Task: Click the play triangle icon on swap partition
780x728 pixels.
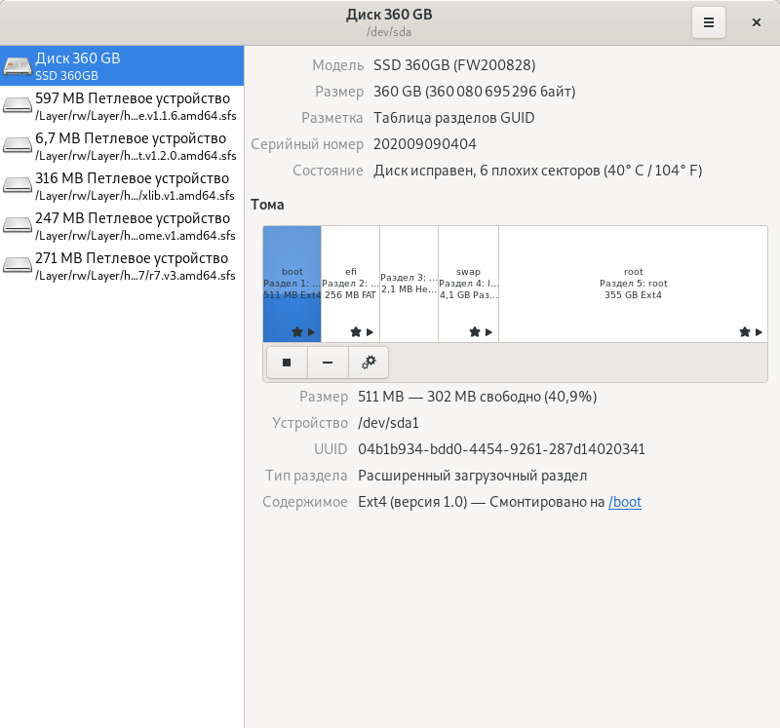Action: [x=488, y=332]
